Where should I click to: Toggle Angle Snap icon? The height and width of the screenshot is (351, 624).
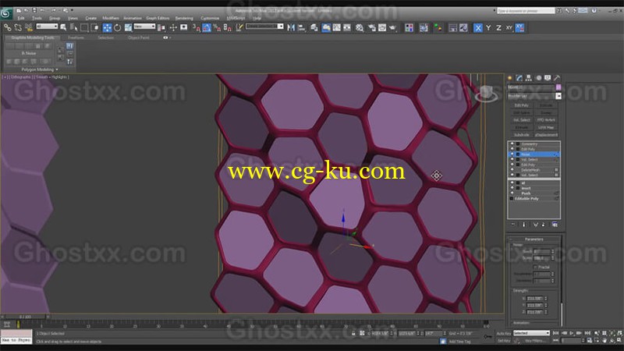(x=207, y=27)
